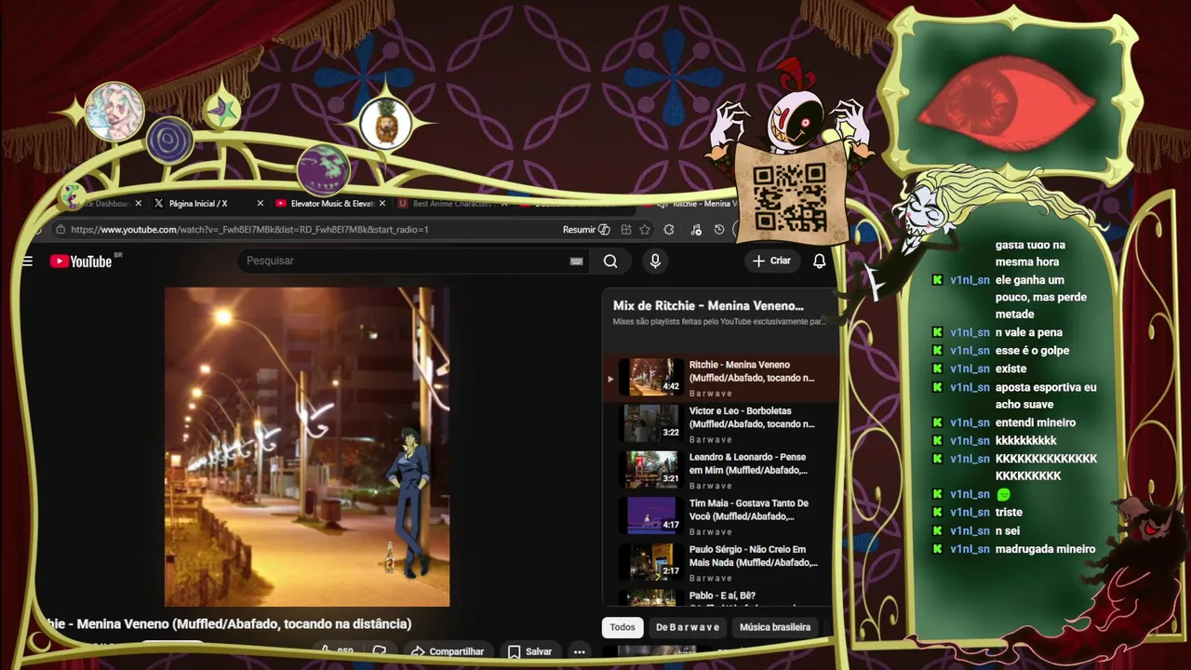1191x670 pixels.
Task: Click Barwave channel name under Victor e Leo
Action: pos(711,439)
